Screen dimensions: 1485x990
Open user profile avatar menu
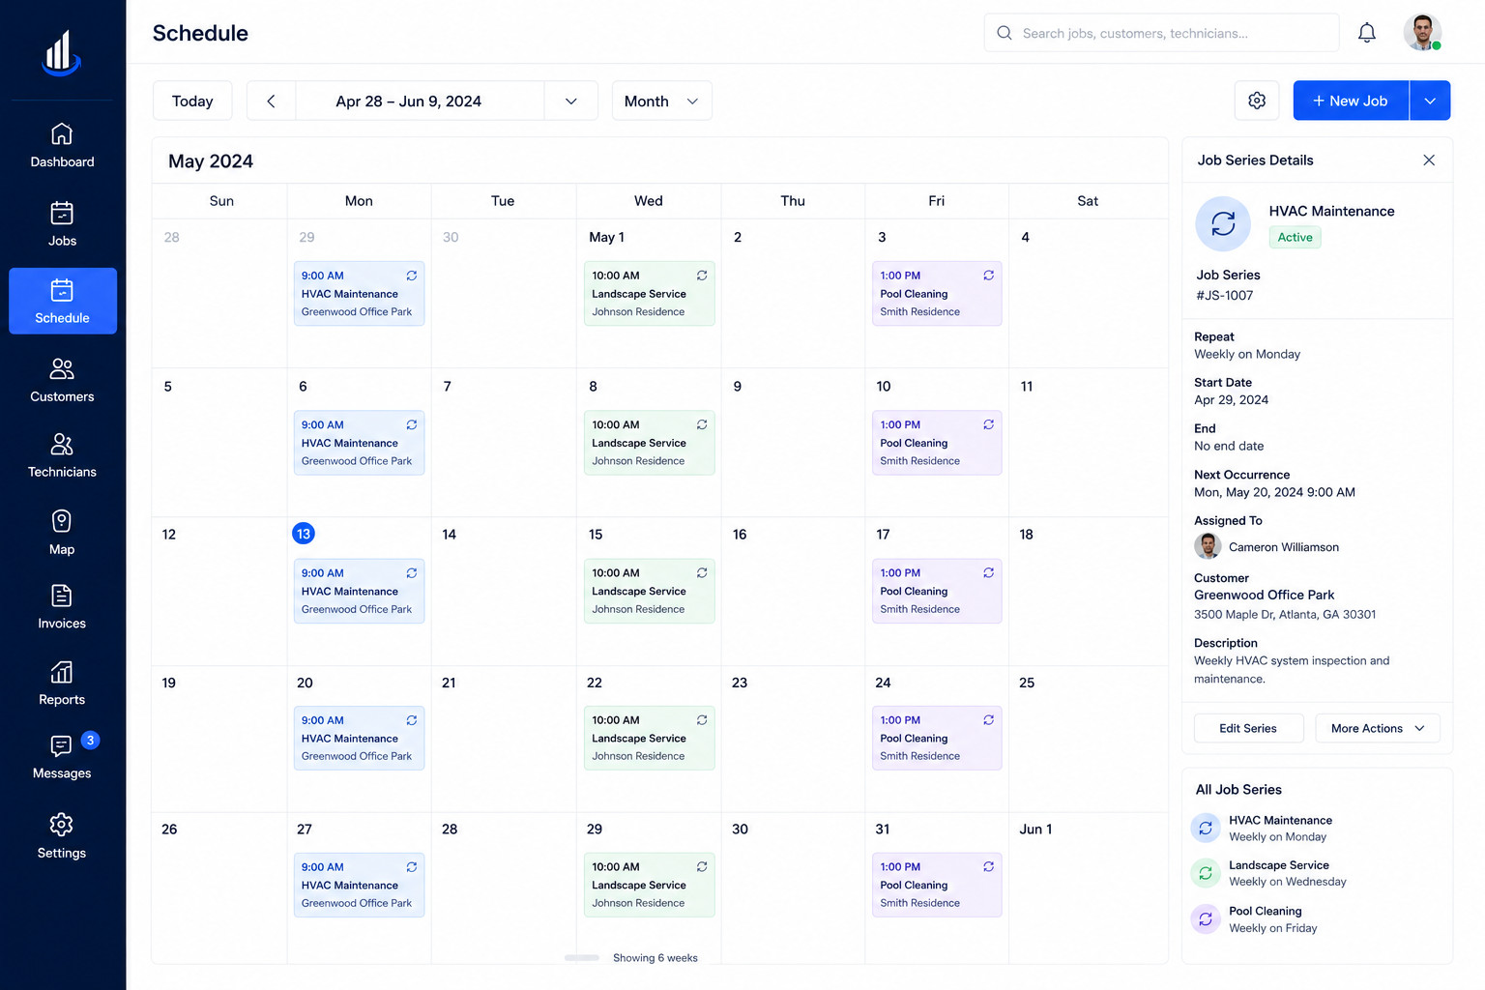coord(1422,33)
